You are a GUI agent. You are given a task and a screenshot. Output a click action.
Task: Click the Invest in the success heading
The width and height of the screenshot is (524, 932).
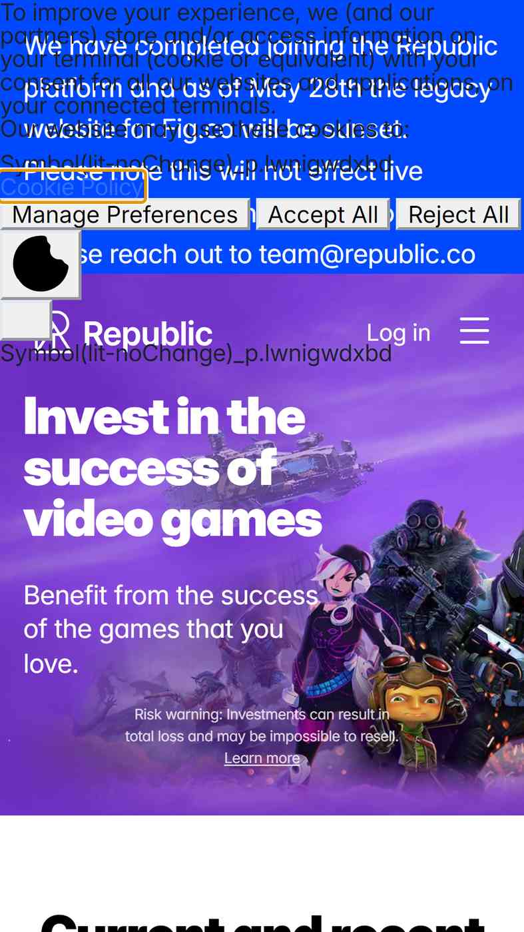pos(172,468)
